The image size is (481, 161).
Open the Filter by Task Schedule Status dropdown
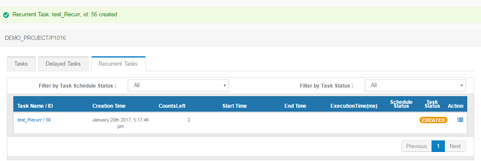pyautogui.click(x=178, y=85)
